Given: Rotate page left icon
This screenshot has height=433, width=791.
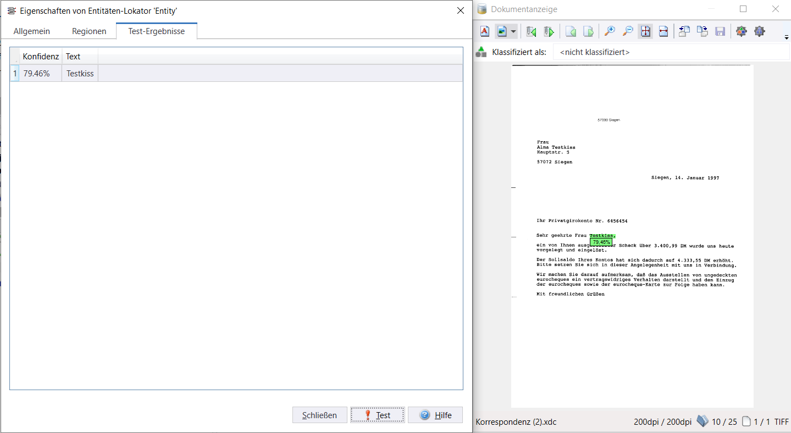Looking at the screenshot, I should [684, 31].
